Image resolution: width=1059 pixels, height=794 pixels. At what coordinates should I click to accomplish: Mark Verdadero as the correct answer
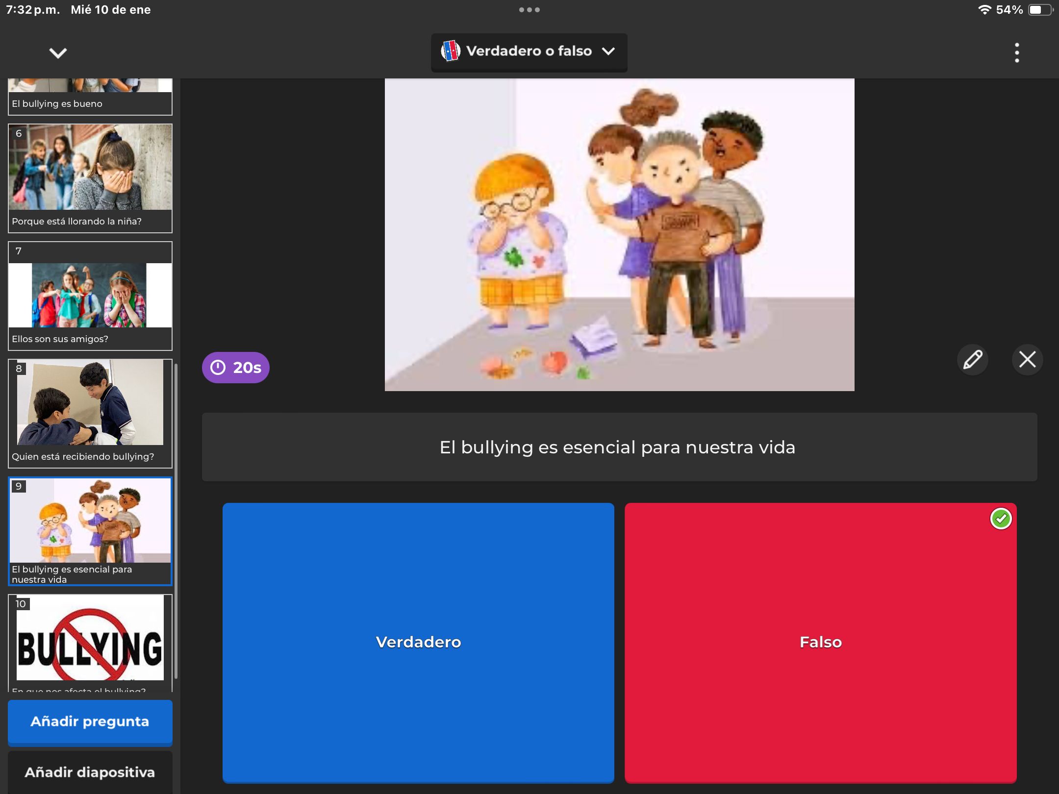tap(418, 642)
